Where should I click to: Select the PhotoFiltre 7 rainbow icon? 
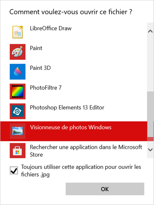(x=17, y=91)
